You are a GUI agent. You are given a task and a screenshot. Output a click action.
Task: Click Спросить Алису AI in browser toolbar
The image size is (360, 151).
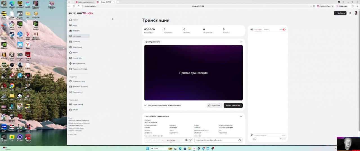pos(325,6)
